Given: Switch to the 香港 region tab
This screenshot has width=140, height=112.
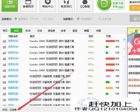Looking at the screenshot, I should click(x=75, y=31).
